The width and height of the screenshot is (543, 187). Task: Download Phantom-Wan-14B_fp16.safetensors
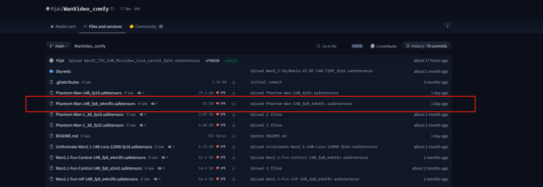(x=234, y=93)
